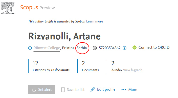The height and width of the screenshot is (98, 178).
Task: Open the Riinvest College affiliation link
Action: click(47, 48)
